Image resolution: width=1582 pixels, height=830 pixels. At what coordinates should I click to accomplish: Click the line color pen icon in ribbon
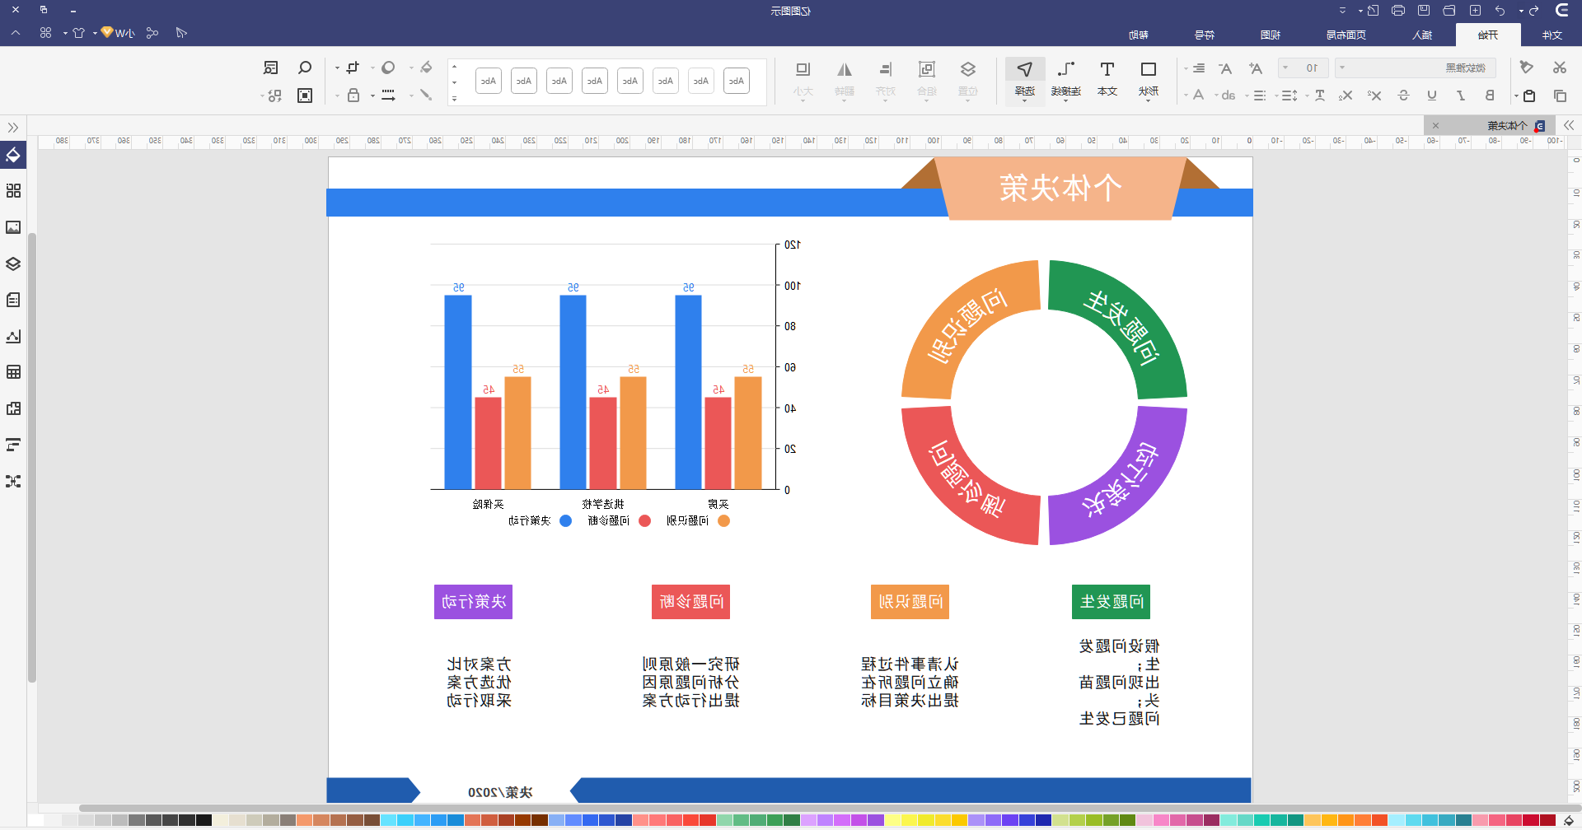(x=426, y=95)
